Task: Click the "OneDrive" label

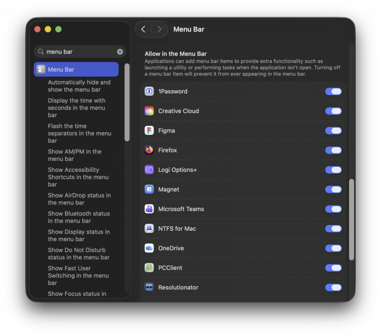Action: point(171,248)
